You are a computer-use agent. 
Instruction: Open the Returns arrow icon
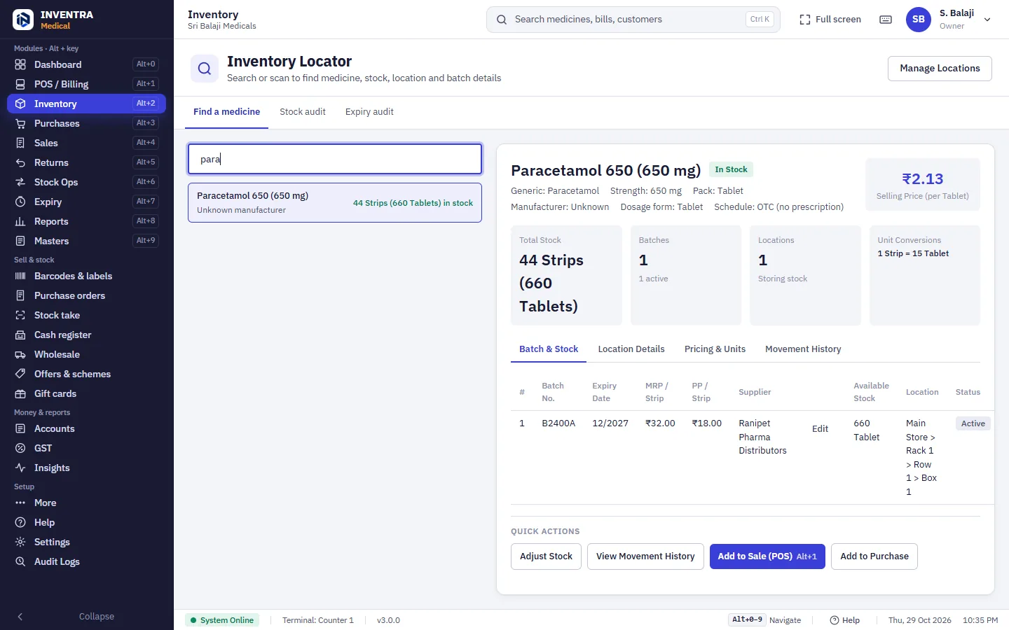20,162
